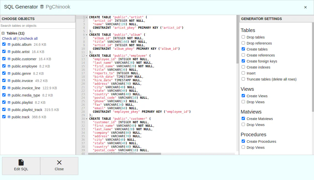Focus the Search tables or objects field
Screen dimensions: 314x180
point(38,26)
